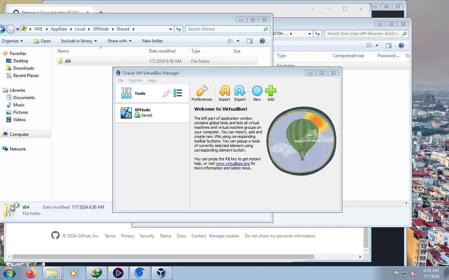This screenshot has width=449, height=280.
Task: Click the Import appliance icon
Action: 224,93
